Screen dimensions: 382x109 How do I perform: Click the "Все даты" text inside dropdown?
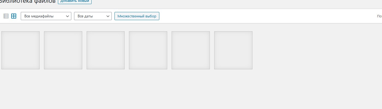pyautogui.click(x=85, y=16)
